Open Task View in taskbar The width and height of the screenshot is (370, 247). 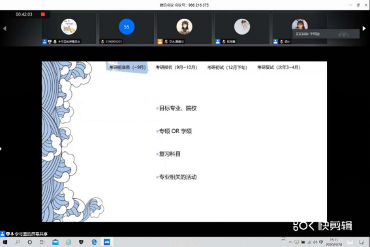click(x=42, y=242)
